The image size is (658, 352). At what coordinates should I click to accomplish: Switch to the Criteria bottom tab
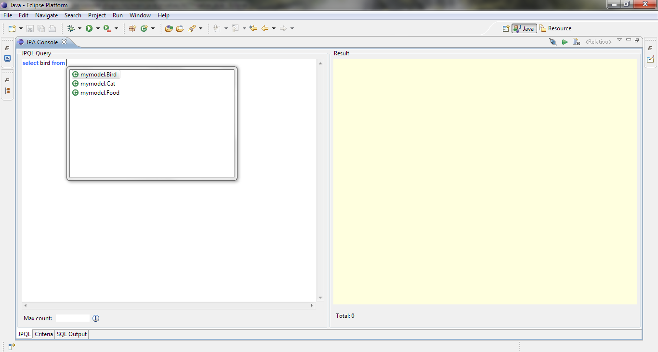(44, 334)
